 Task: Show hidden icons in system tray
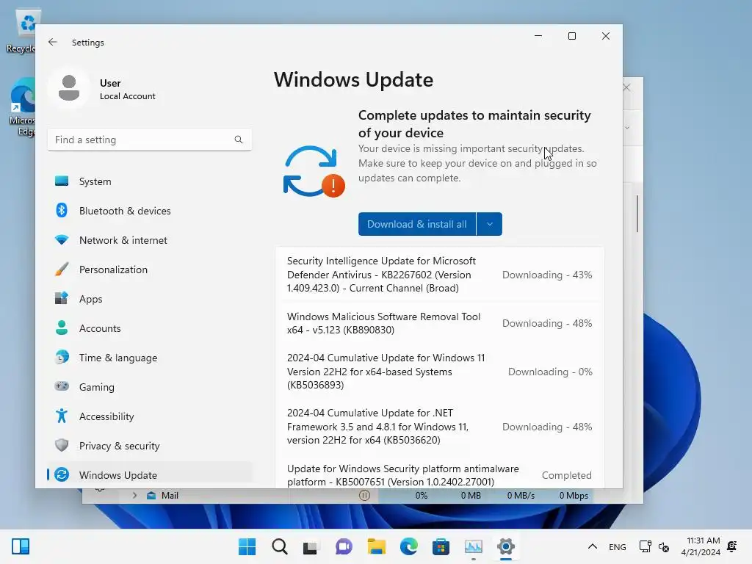[x=593, y=546]
